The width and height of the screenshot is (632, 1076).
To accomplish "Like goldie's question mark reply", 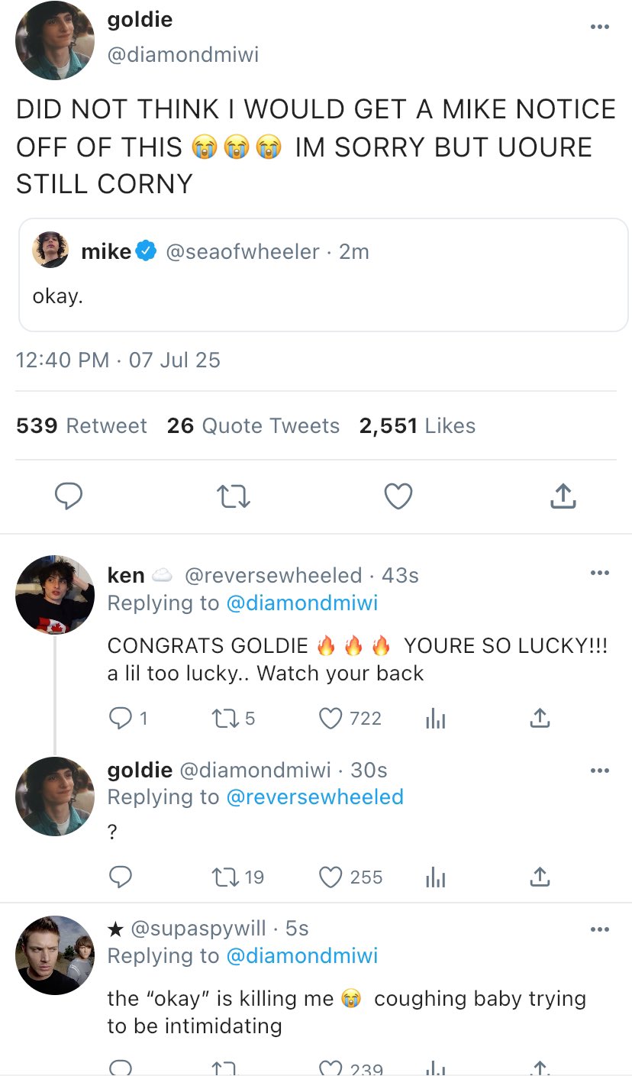I will point(331,877).
